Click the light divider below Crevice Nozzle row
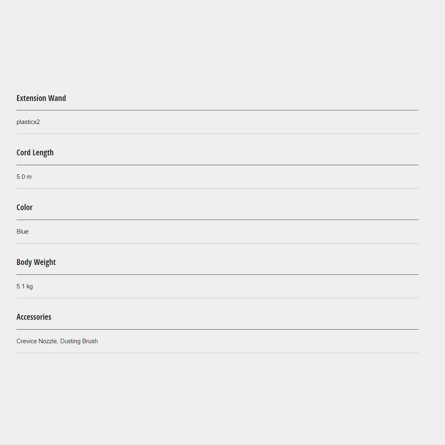The height and width of the screenshot is (445, 445). (218, 353)
